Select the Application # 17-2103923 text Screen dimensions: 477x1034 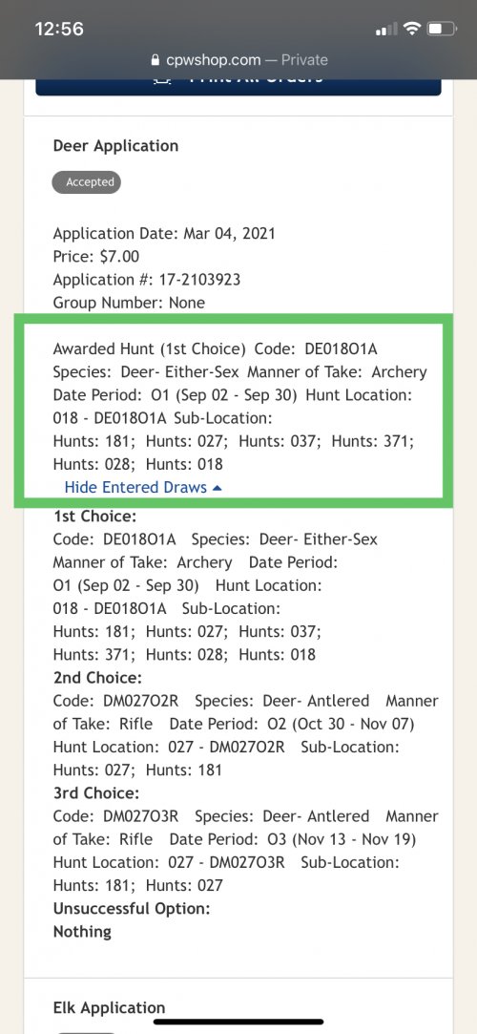(146, 280)
